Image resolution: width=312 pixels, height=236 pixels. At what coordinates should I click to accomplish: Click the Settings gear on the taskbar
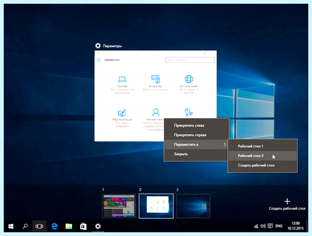pos(98,226)
